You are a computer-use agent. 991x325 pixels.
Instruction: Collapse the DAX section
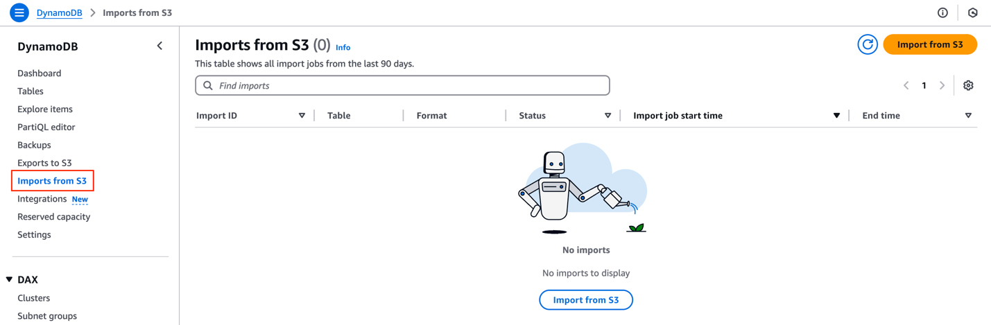pyautogui.click(x=10, y=280)
